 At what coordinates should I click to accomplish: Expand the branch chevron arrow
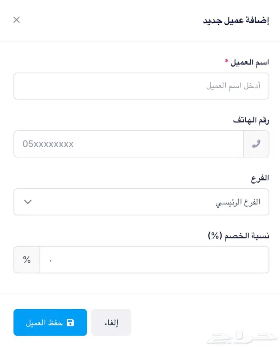click(x=28, y=202)
